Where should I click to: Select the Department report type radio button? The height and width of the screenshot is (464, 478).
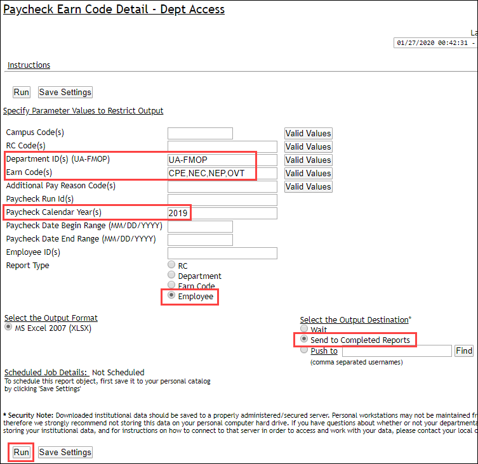171,274
